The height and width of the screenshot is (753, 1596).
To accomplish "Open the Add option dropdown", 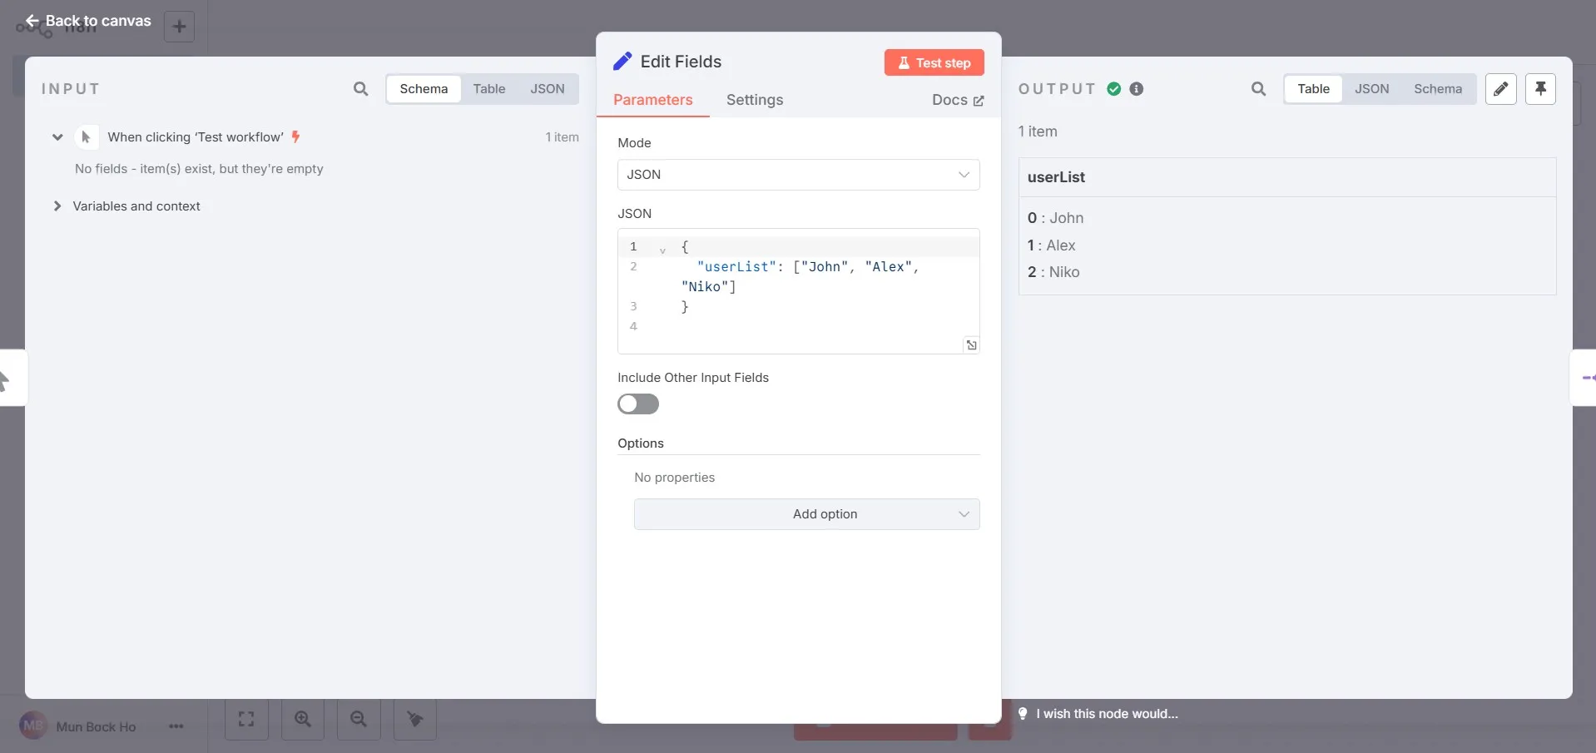I will (x=807, y=514).
